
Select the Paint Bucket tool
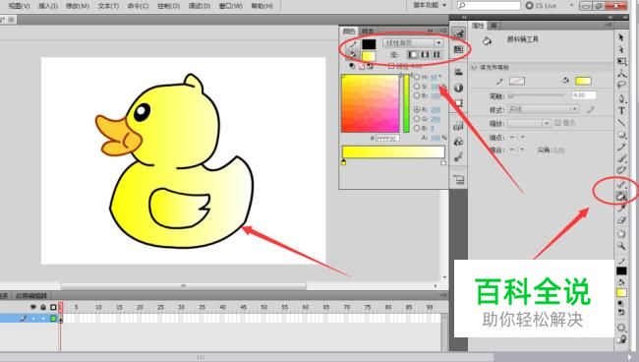[621, 197]
